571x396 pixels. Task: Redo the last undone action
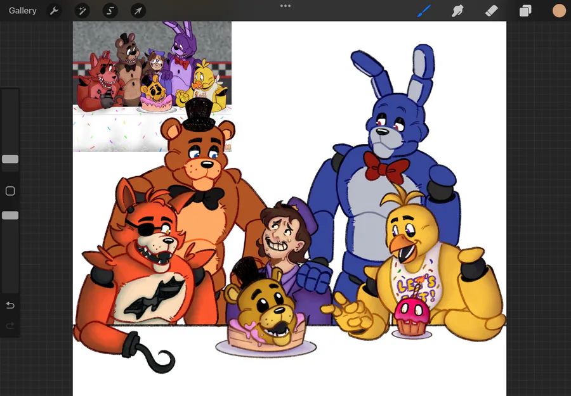[10, 325]
